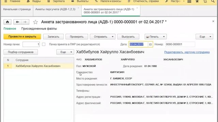This screenshot has height=122, width=218.
Task: Click ИНОСТРАННЫЙ ПАСПОРТ identity document text
Action: 161,84
